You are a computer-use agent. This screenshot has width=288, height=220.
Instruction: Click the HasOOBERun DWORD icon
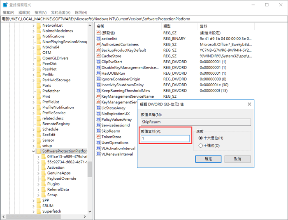(x=98, y=73)
